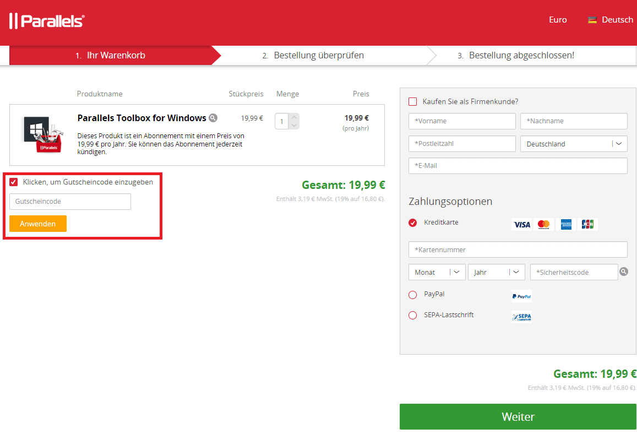The height and width of the screenshot is (445, 637).
Task: Open the magnifier icon next to Parallels Toolbox for Windows
Action: pos(213,118)
